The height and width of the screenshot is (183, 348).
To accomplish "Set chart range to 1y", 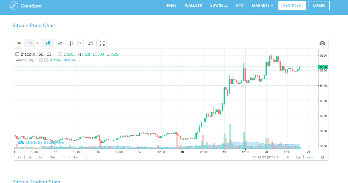I will (30, 157).
